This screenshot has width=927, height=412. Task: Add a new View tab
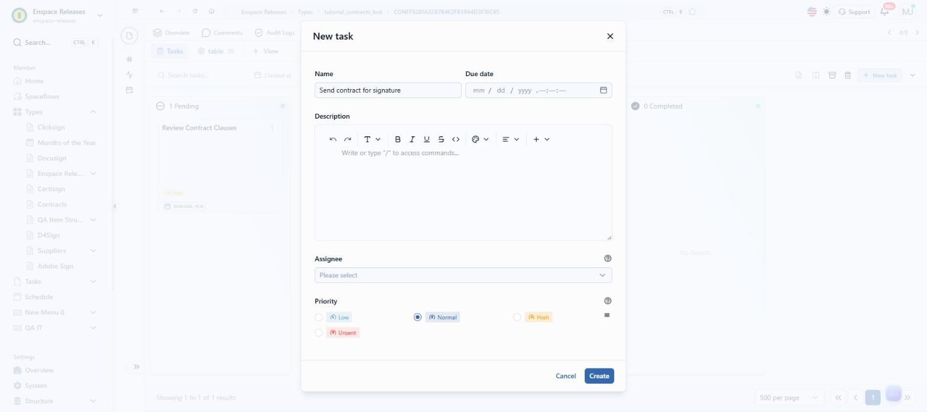pyautogui.click(x=265, y=51)
